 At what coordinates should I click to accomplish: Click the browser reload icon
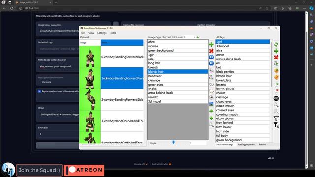coord(12,8)
